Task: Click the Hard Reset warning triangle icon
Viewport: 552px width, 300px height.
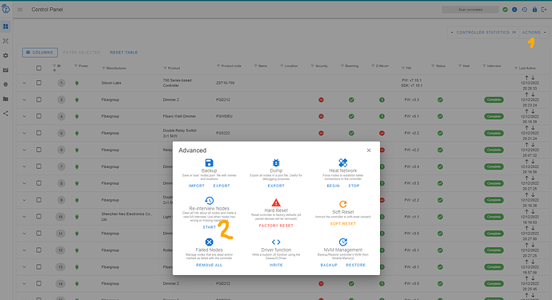Action: coord(276,202)
